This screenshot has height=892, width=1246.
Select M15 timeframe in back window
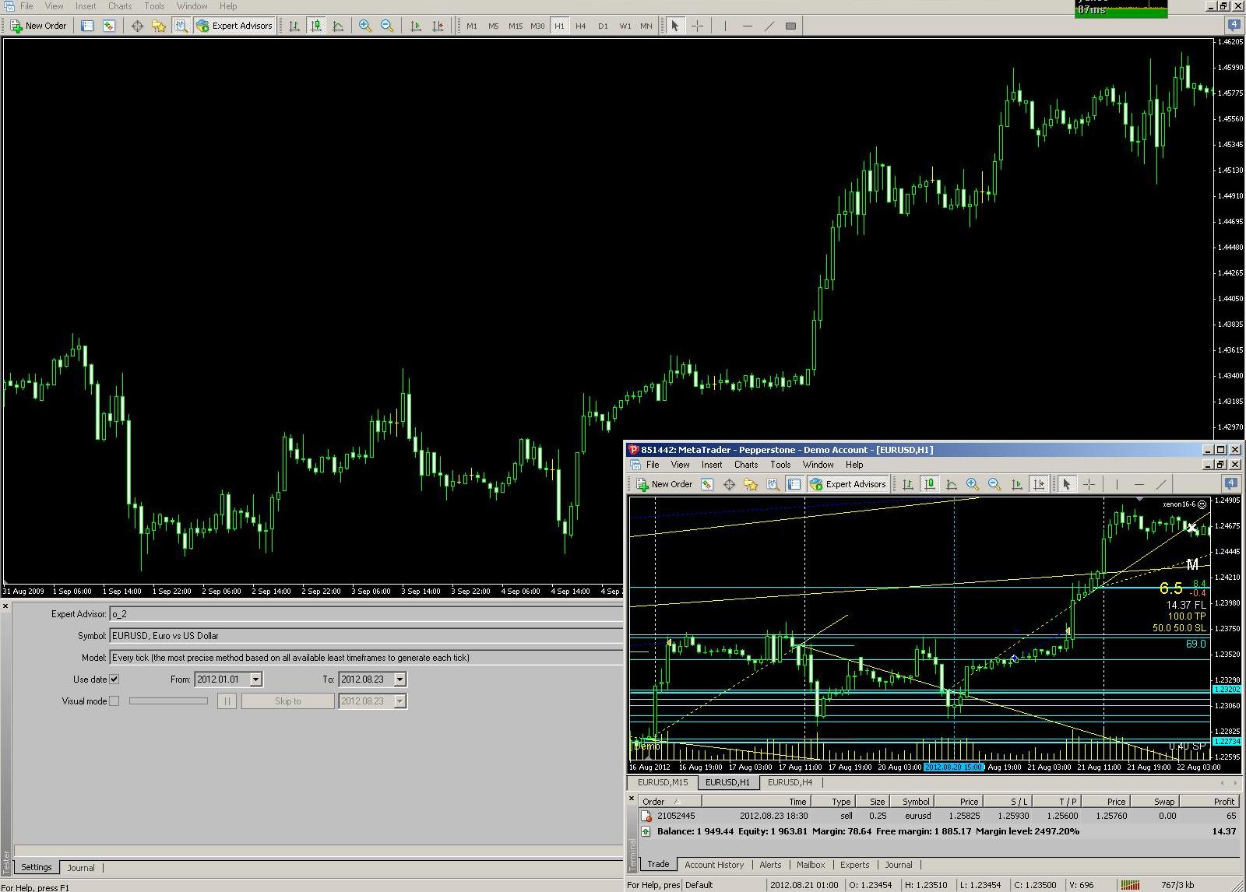click(516, 26)
